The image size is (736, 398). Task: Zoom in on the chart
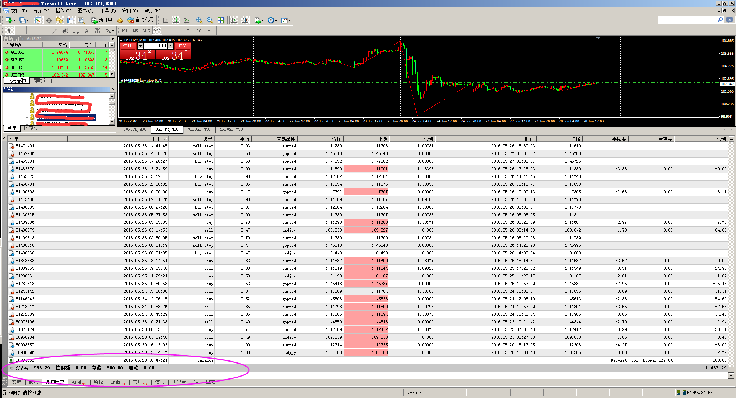coord(199,20)
